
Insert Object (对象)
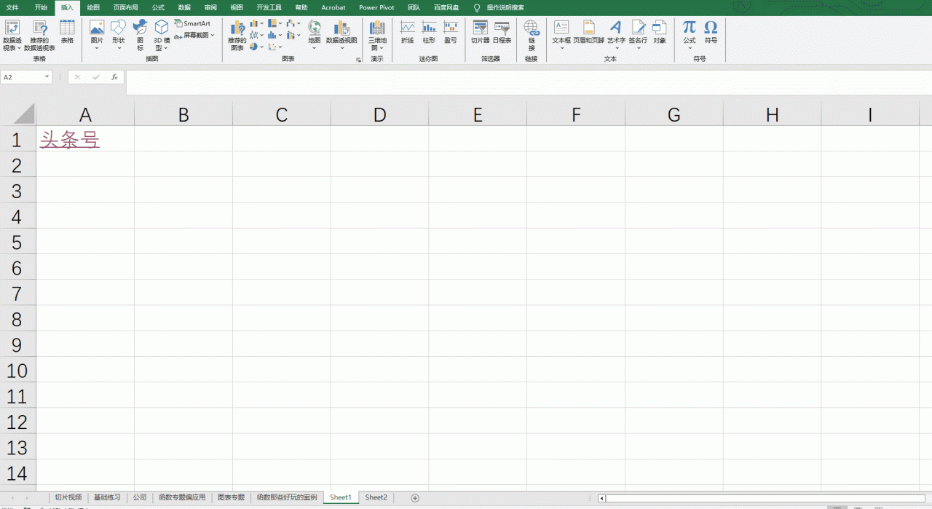(x=659, y=33)
